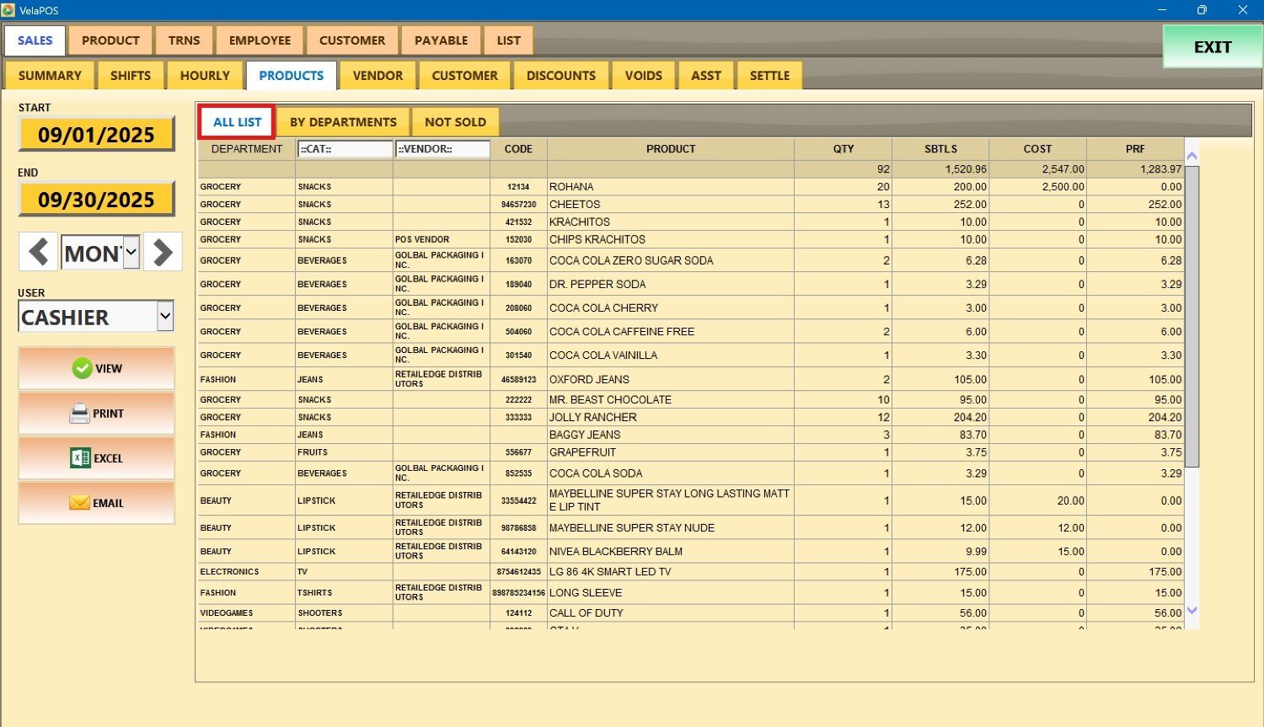Viewport: 1264px width, 727px height.
Task: Click the scroll down arrow on the product list
Action: (x=1192, y=611)
